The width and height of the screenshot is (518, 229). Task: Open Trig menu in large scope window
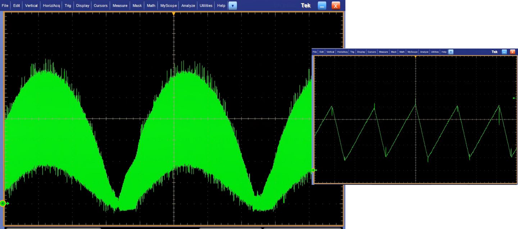pyautogui.click(x=68, y=5)
